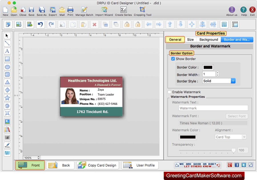The height and width of the screenshot is (180, 257).
Task: Enable the Watermark option
Action: click(x=169, y=92)
